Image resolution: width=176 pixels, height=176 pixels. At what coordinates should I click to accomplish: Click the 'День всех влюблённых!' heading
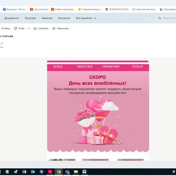click(97, 83)
